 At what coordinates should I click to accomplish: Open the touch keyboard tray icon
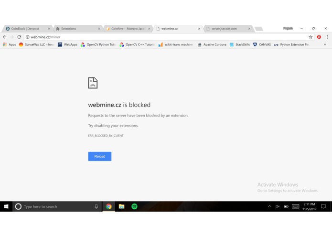point(295,206)
